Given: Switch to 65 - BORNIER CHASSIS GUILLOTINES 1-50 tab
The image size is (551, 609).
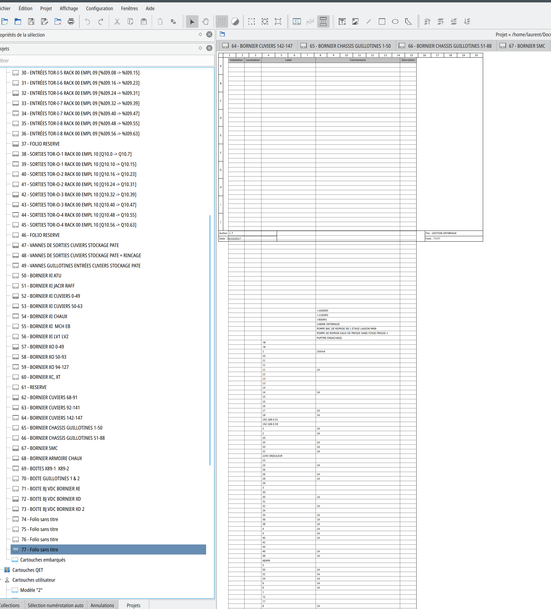Looking at the screenshot, I should 346,46.
